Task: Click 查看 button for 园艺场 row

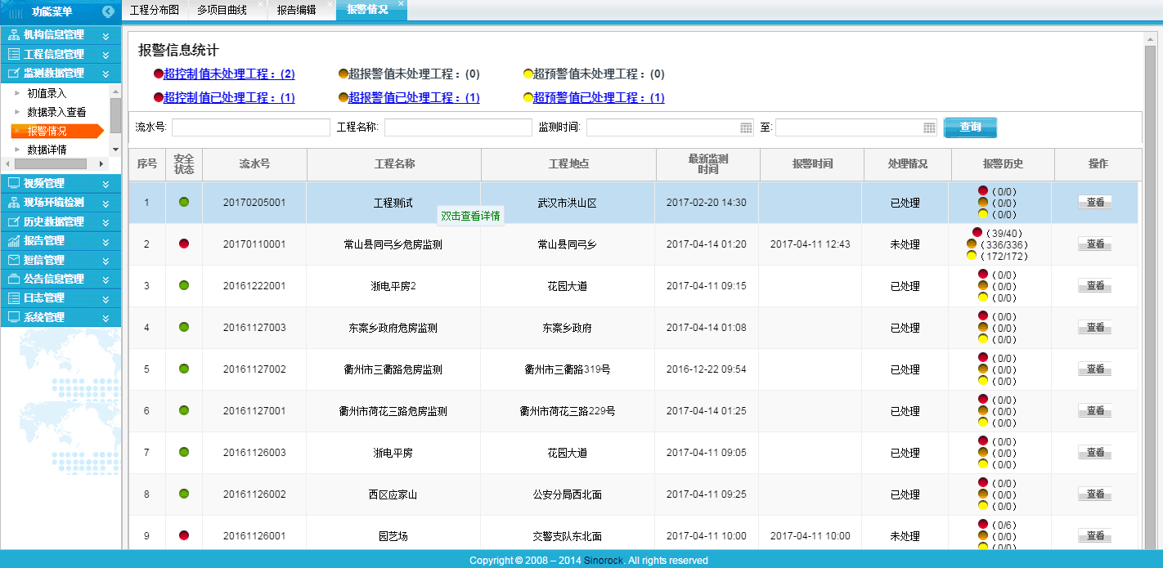Action: (1095, 536)
